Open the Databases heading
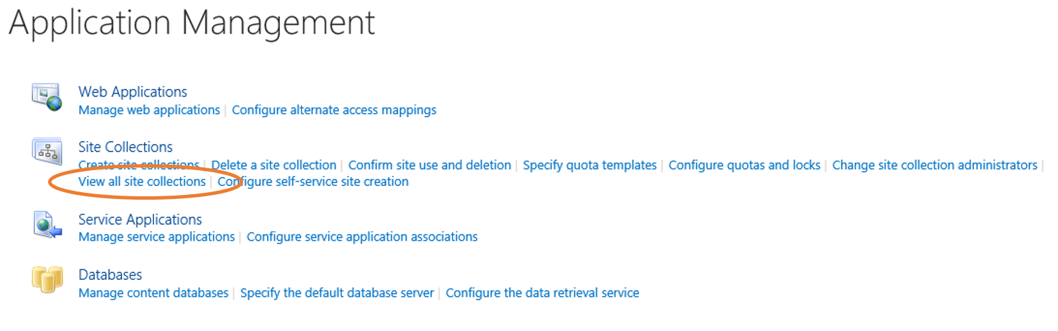Screen dimensions: 1058x331 pyautogui.click(x=110, y=275)
